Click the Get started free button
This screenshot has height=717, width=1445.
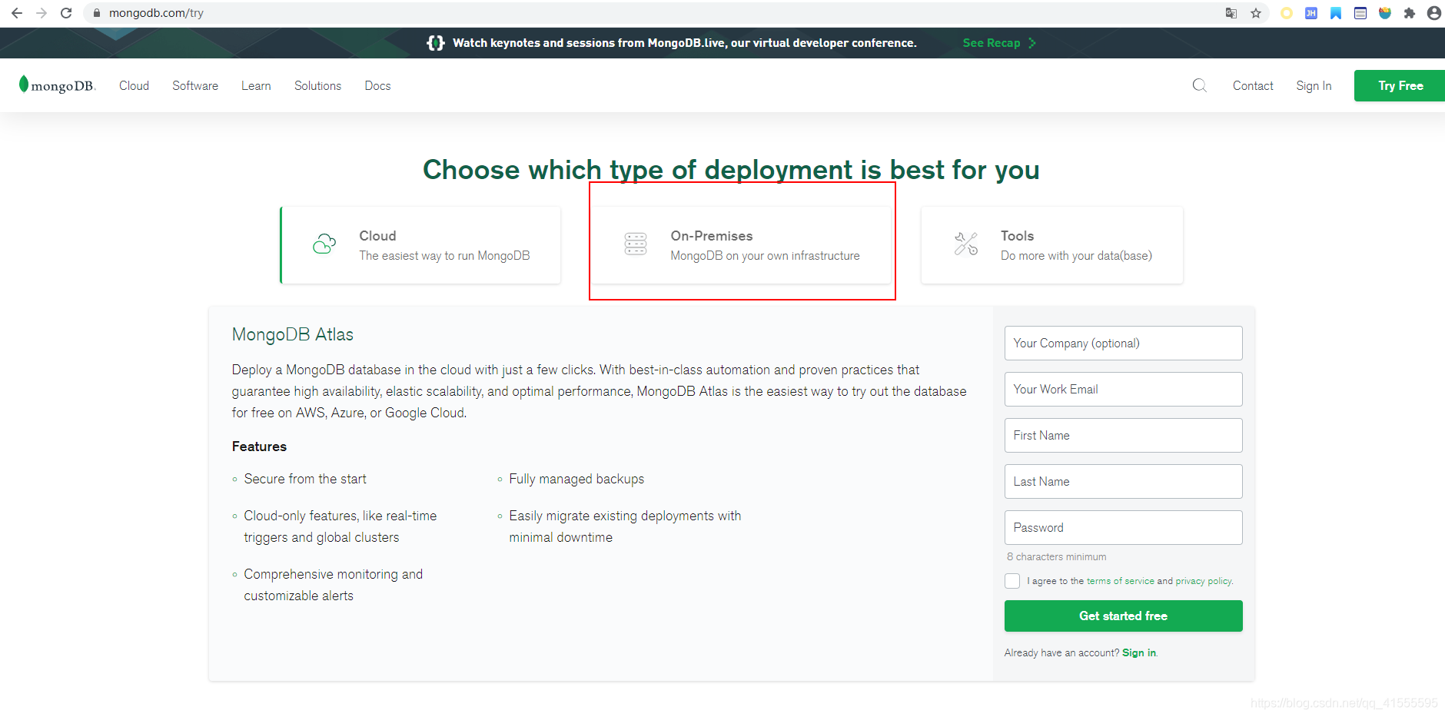[1123, 616]
